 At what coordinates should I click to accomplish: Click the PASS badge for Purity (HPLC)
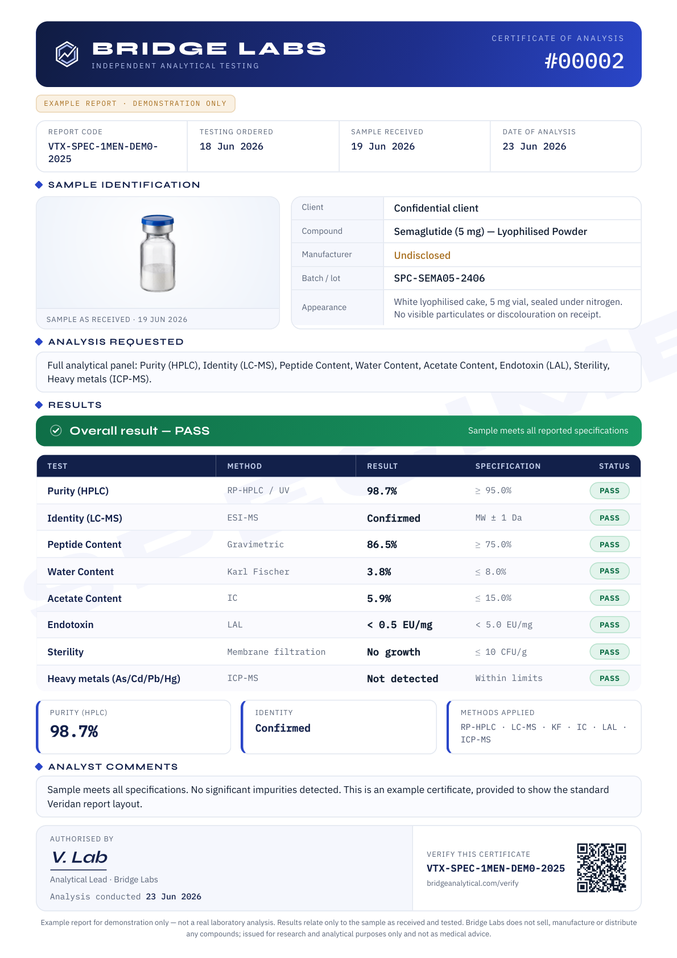point(609,491)
